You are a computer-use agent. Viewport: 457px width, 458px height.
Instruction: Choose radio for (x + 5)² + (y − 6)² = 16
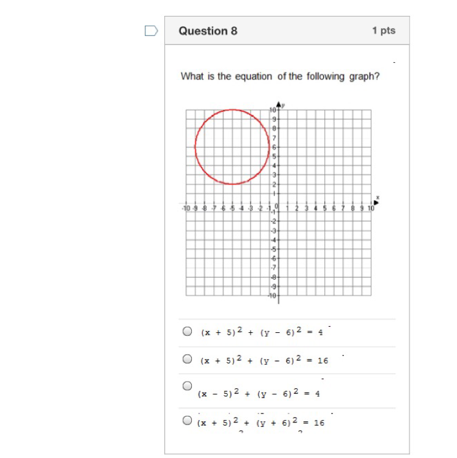pos(188,359)
